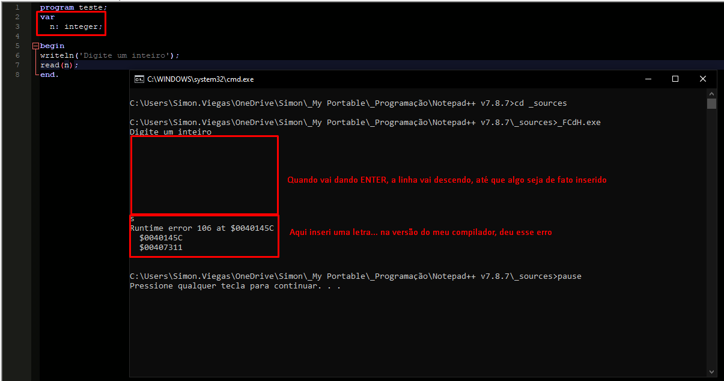This screenshot has width=724, height=381.
Task: Collapse the begin block fold marker
Action: pyautogui.click(x=35, y=46)
